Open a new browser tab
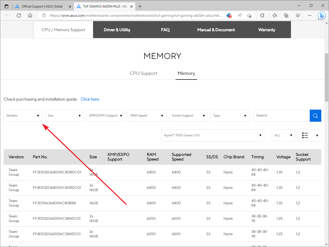Viewport: 329px width, 247px height. pos(140,6)
